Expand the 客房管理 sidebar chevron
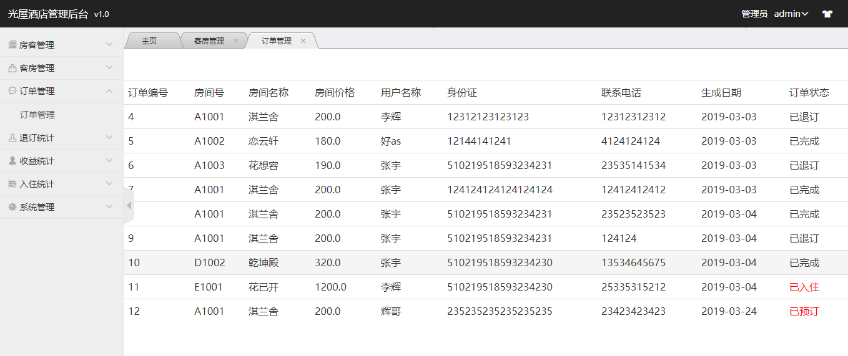This screenshot has width=848, height=356. click(x=109, y=68)
